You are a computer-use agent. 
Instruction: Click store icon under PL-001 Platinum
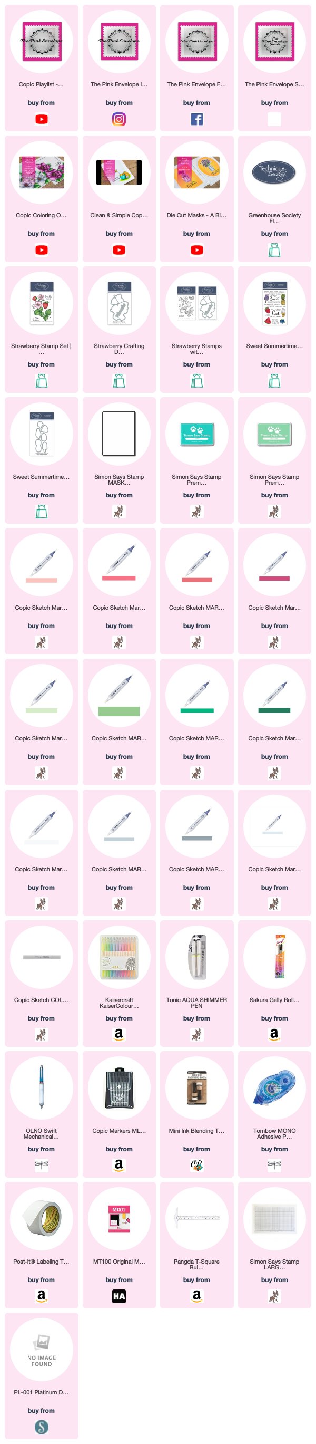coord(42,1427)
